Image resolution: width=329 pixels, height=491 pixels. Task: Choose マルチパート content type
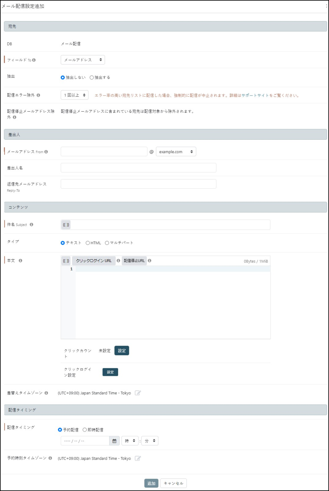pos(107,243)
